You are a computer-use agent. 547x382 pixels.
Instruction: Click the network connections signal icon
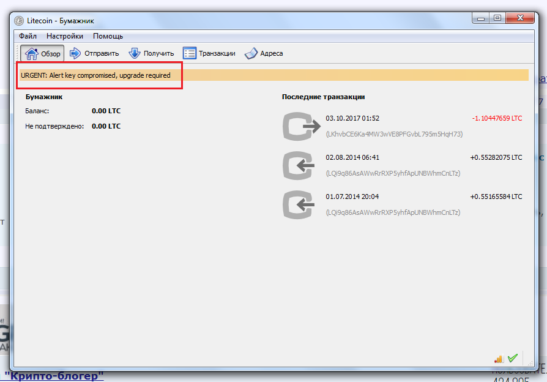(499, 359)
